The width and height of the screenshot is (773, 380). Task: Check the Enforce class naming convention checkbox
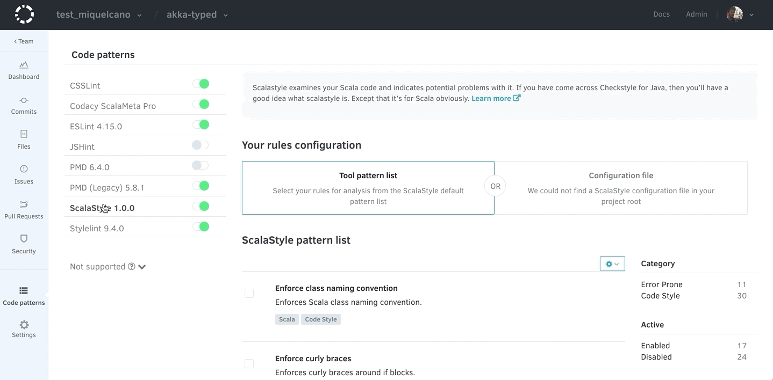point(249,293)
